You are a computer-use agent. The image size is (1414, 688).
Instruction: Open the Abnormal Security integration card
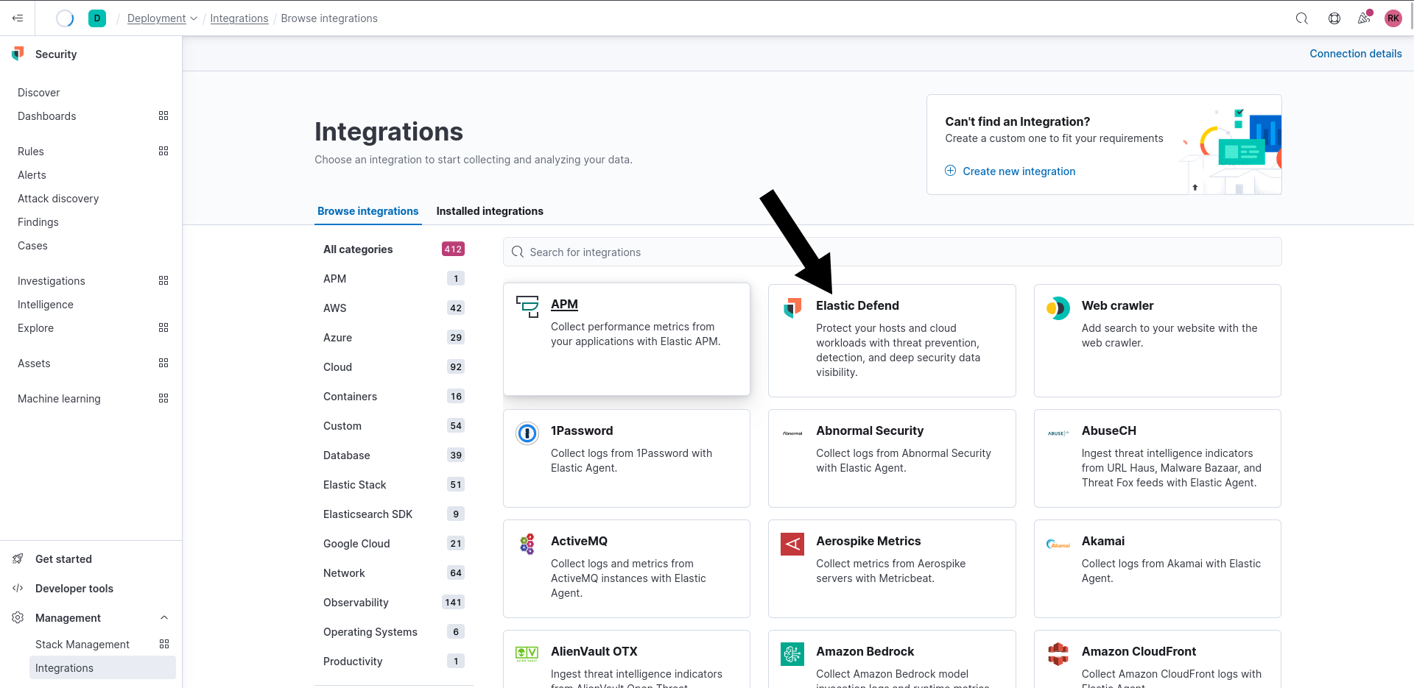[x=892, y=458]
